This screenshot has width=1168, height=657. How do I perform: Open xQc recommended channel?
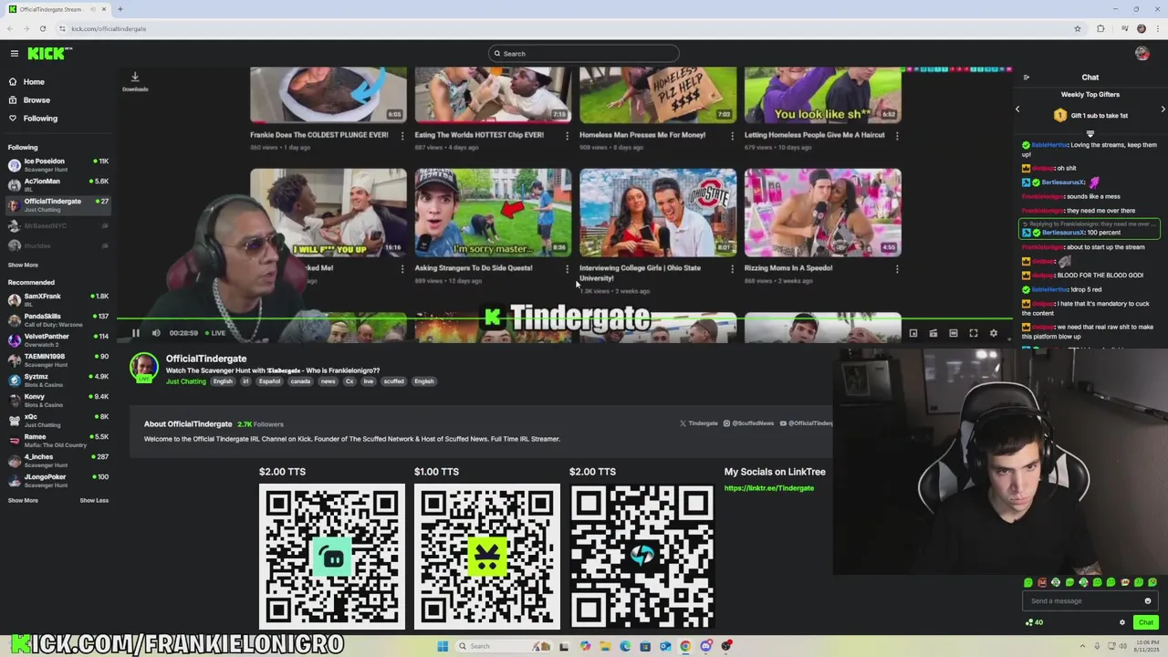click(x=57, y=421)
